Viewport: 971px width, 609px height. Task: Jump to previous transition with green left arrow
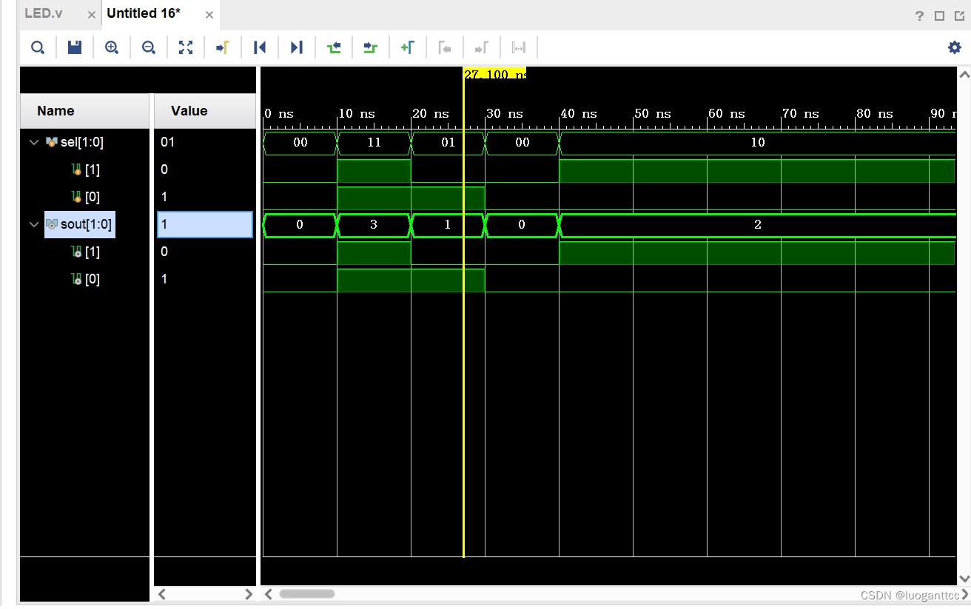[x=334, y=47]
